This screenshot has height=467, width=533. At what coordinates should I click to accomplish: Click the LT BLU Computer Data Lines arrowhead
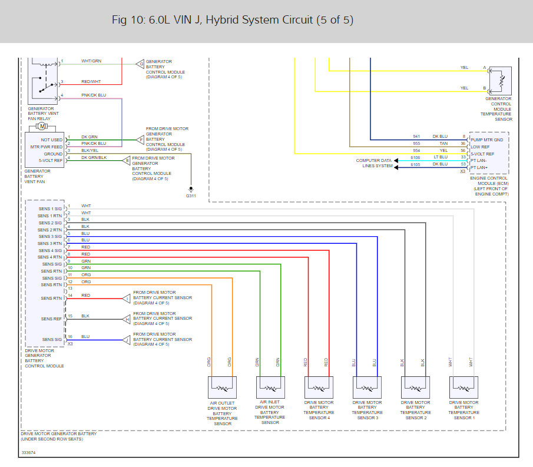pyautogui.click(x=396, y=160)
